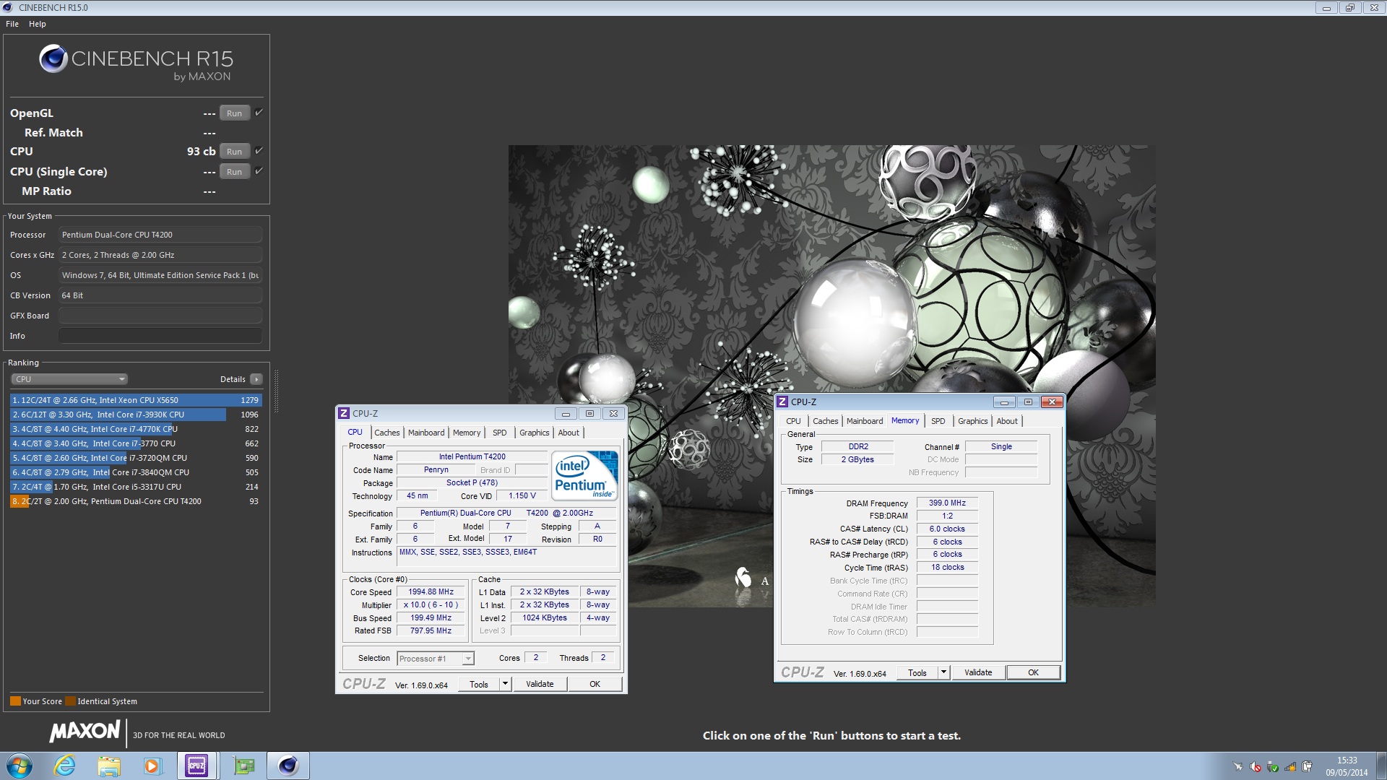The image size is (1387, 780).
Task: Open Tools dropdown arrow in left CPU-Z window
Action: pos(505,684)
